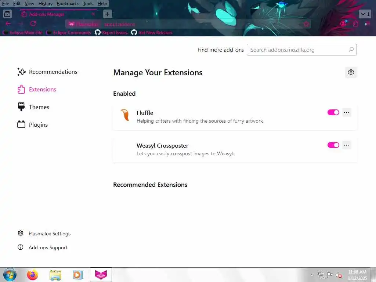Disable the Fluffle extension toggle
Viewport: 376px width, 282px height.
coord(333,112)
